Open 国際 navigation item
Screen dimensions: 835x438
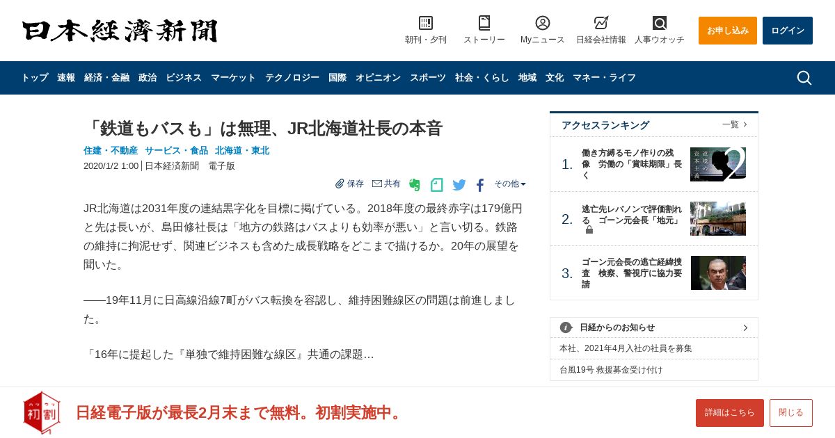337,78
